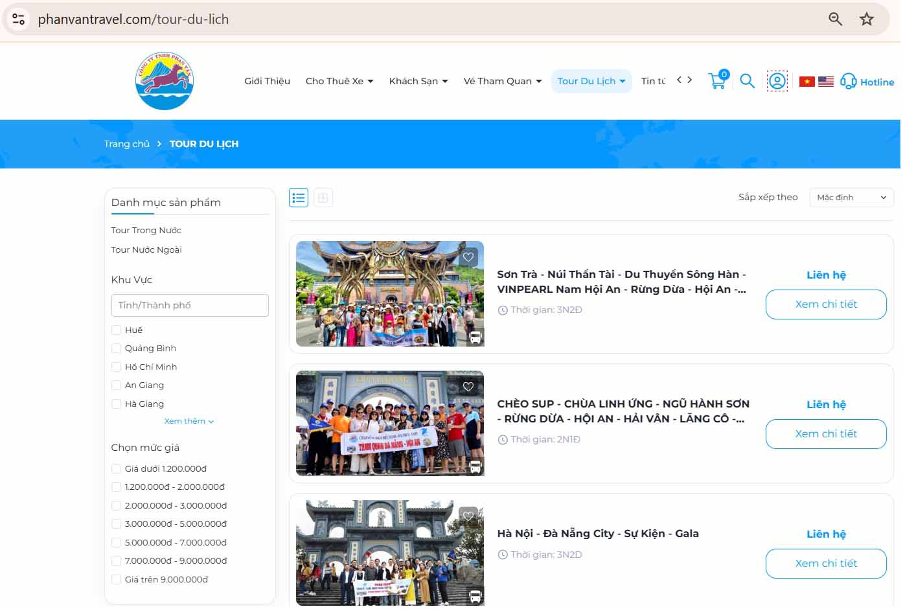The image size is (903, 609).
Task: Switch language using the US flag icon
Action: pos(827,81)
